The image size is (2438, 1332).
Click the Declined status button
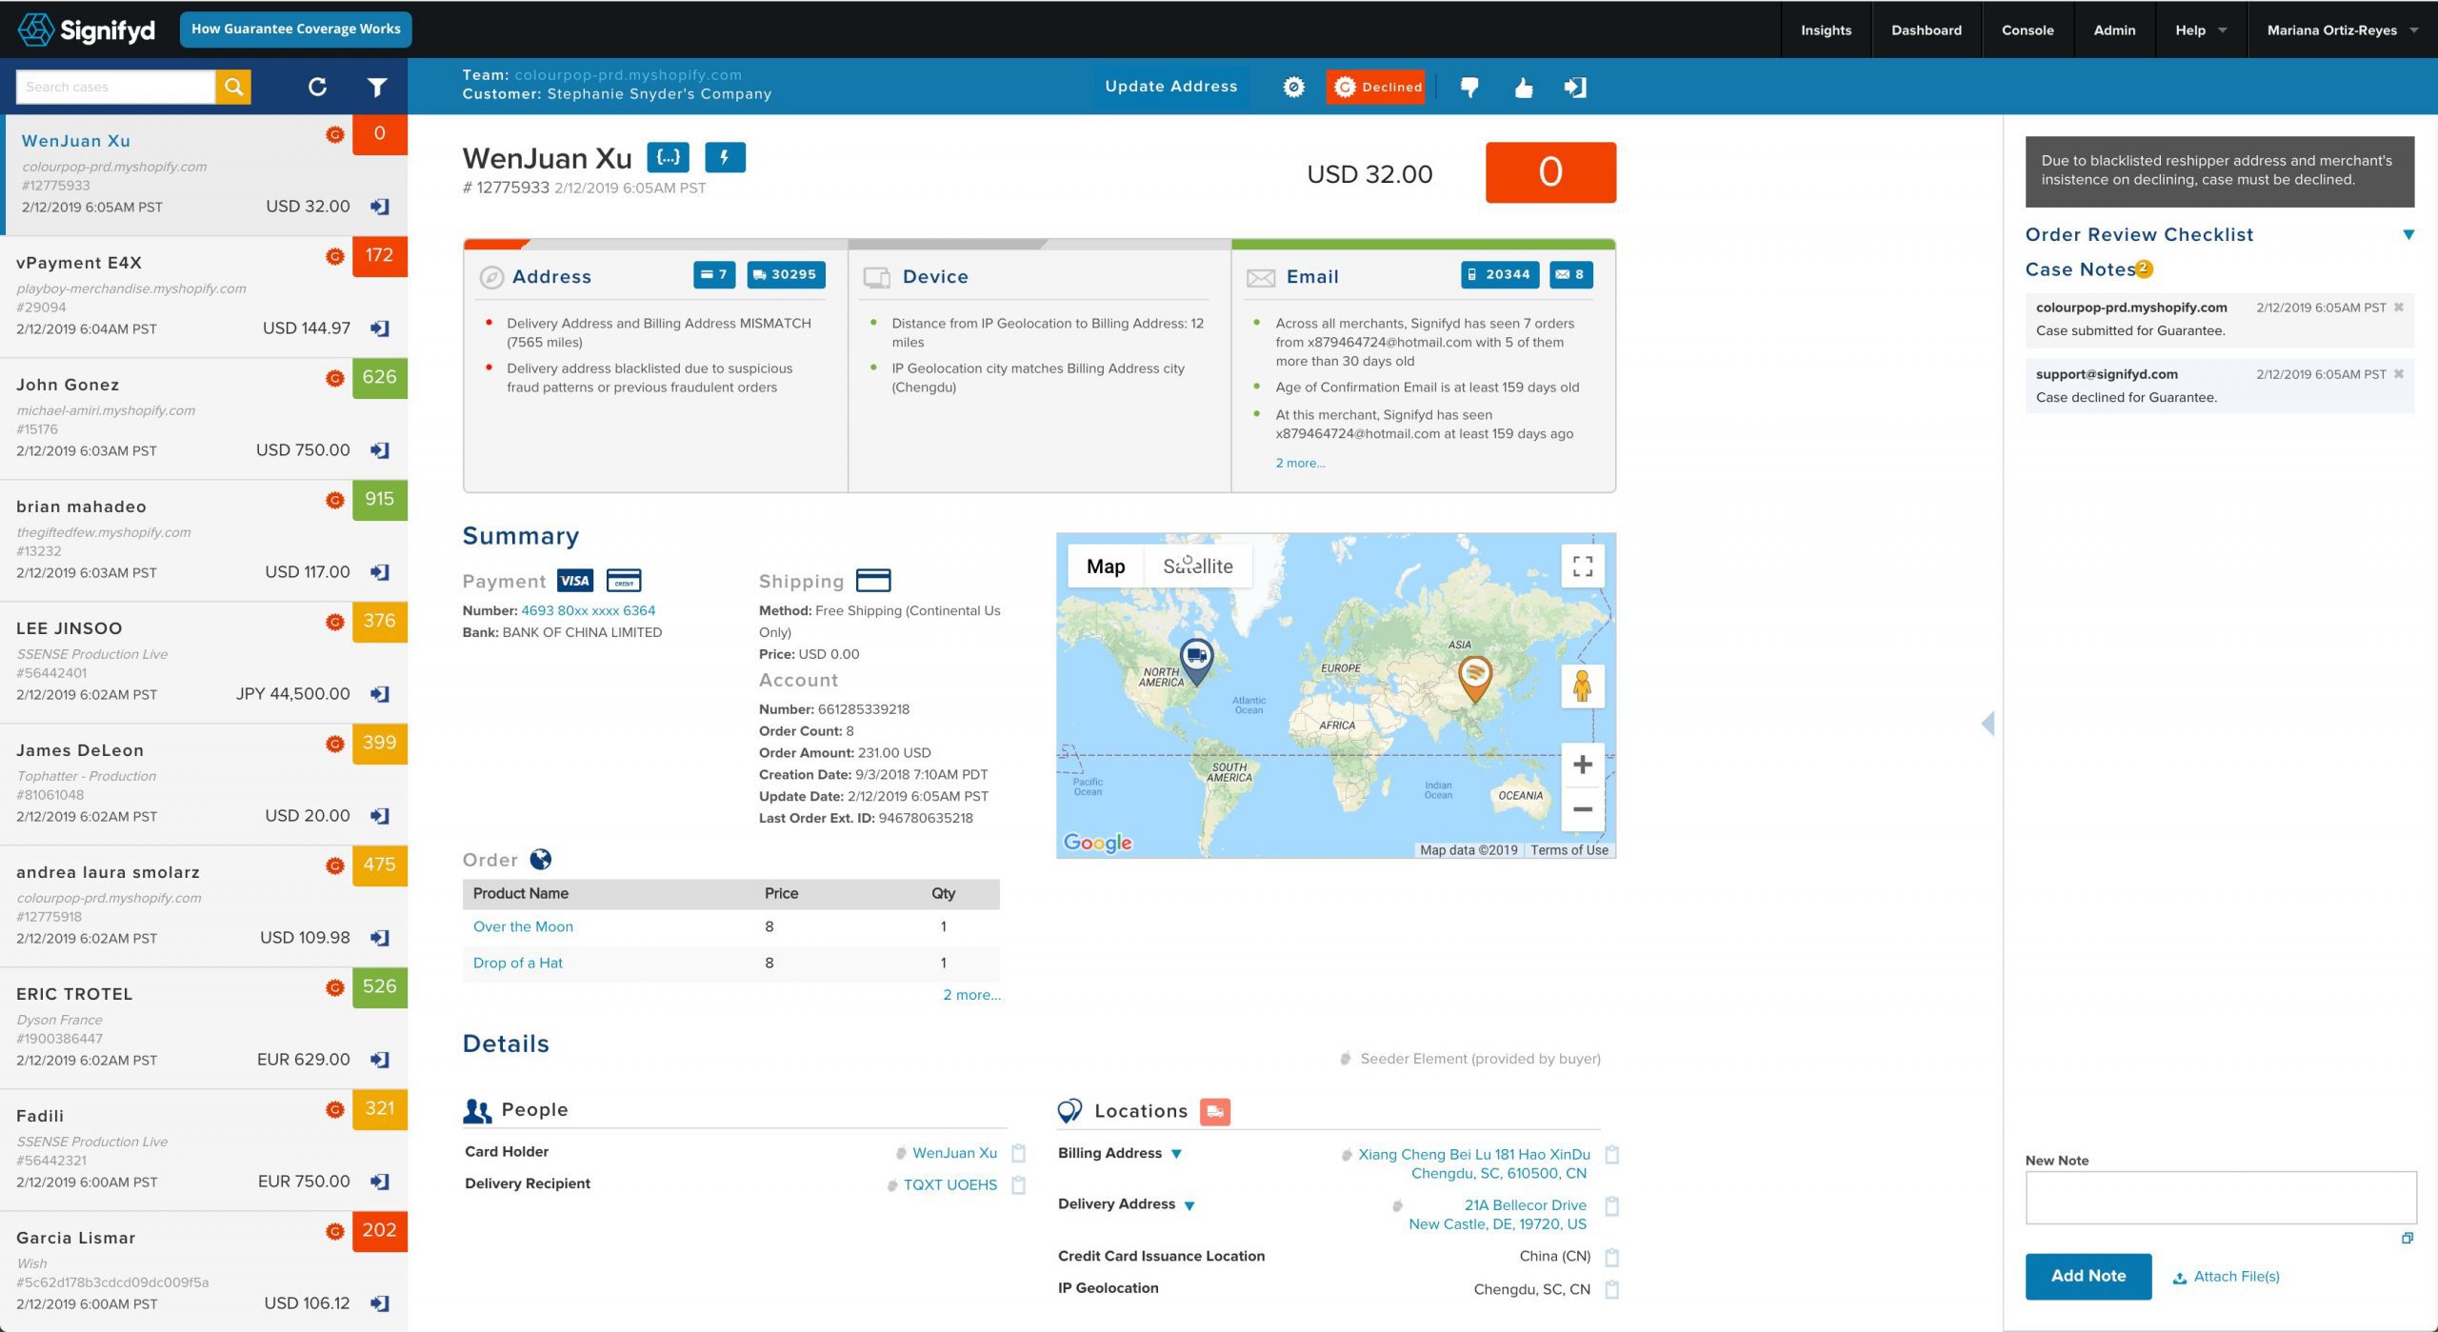(1376, 87)
